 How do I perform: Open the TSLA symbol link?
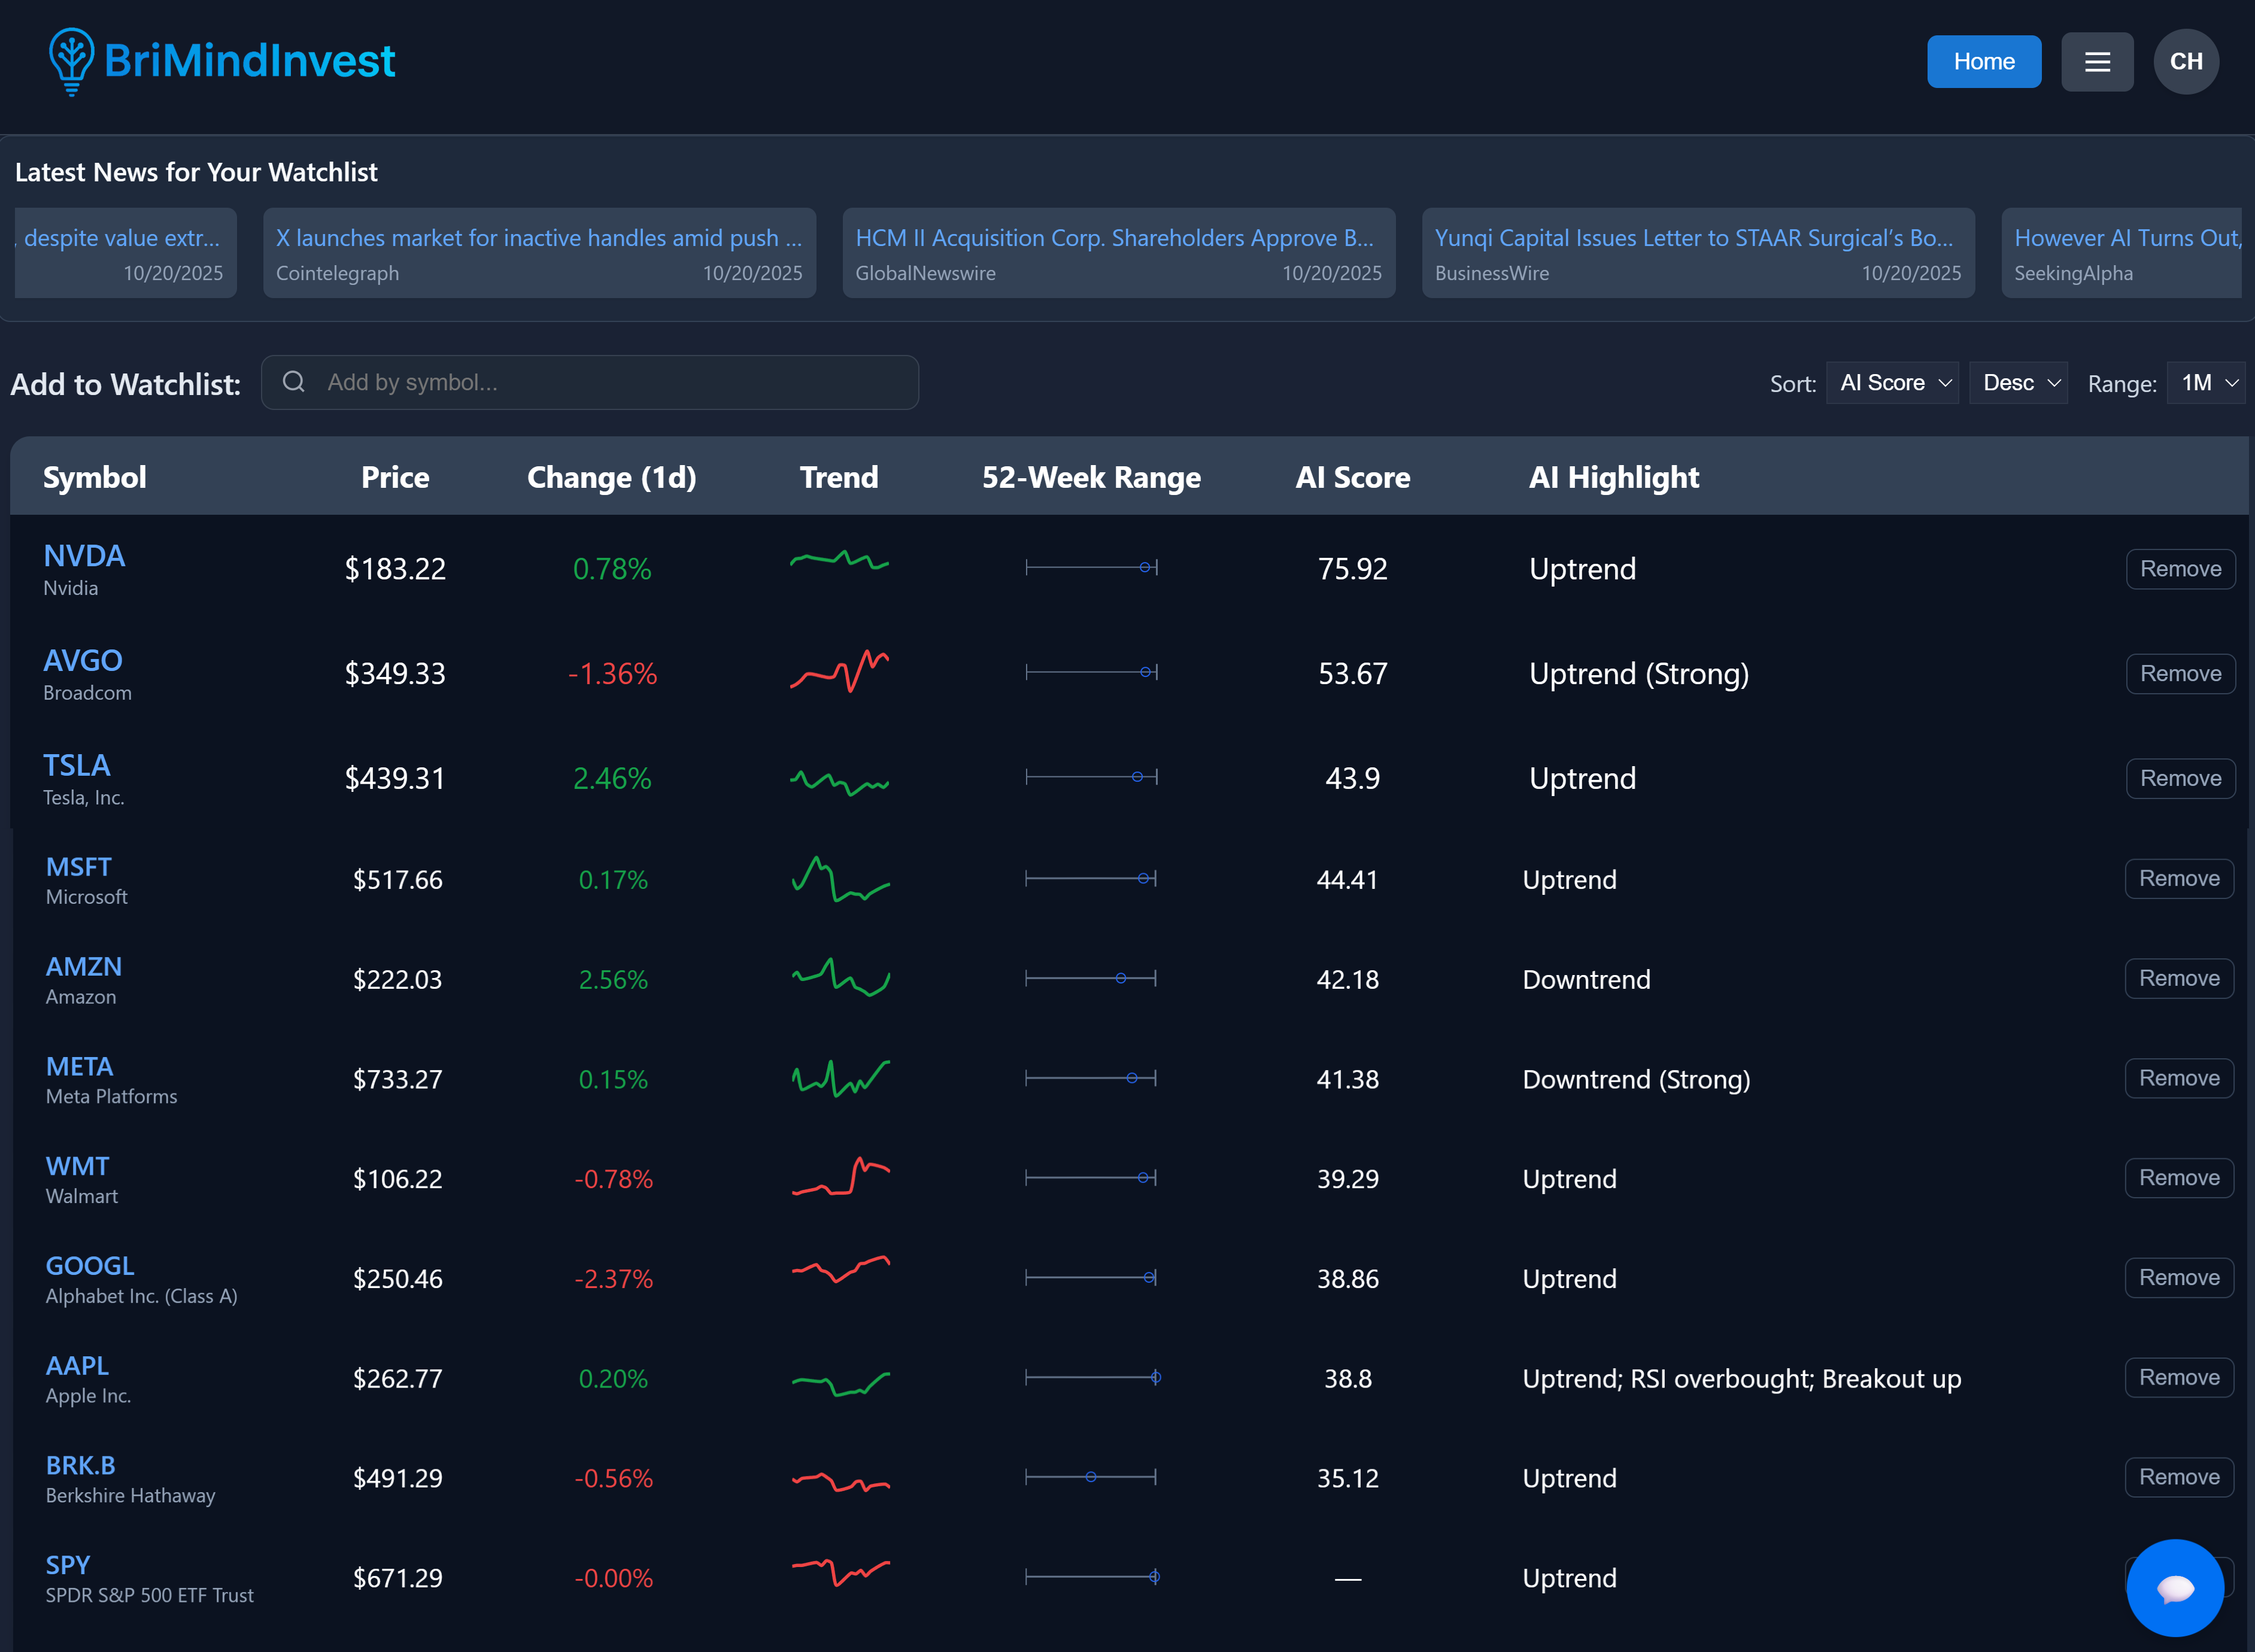pyautogui.click(x=77, y=766)
